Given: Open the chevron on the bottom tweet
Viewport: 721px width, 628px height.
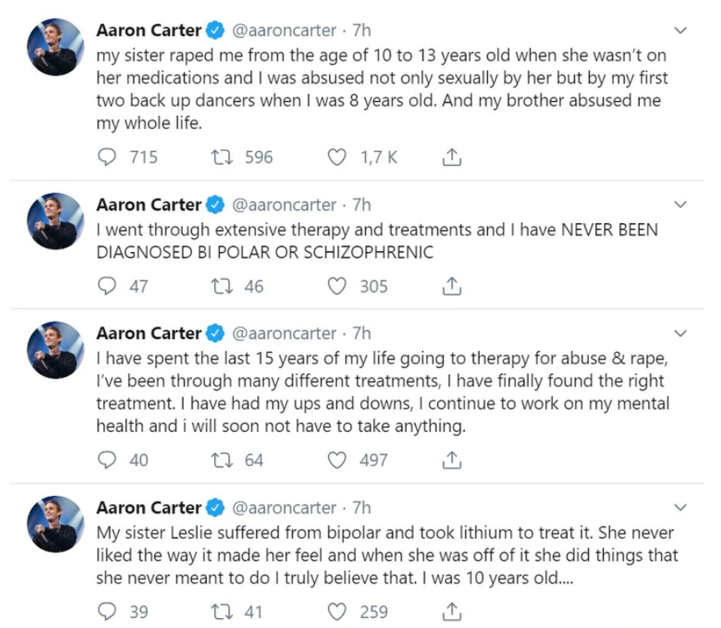Looking at the screenshot, I should coord(679,505).
